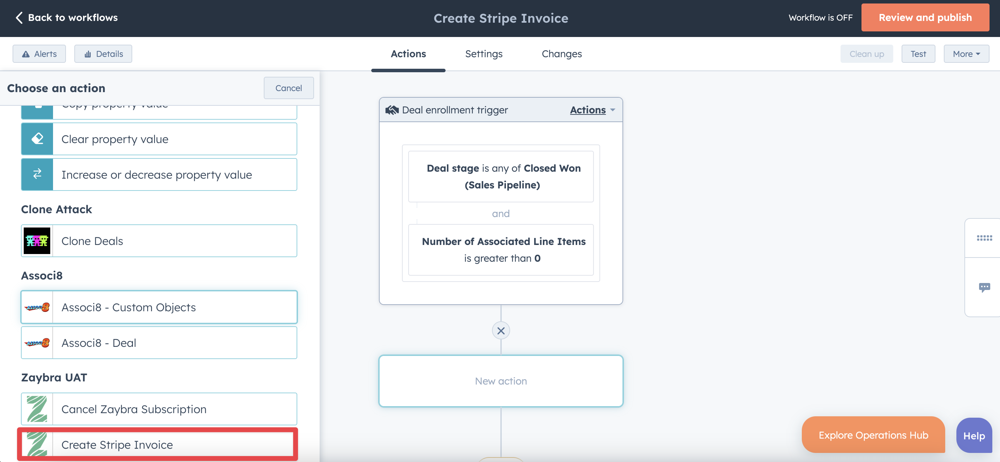Expand the More dropdown menu
Image resolution: width=1000 pixels, height=462 pixels.
(966, 54)
